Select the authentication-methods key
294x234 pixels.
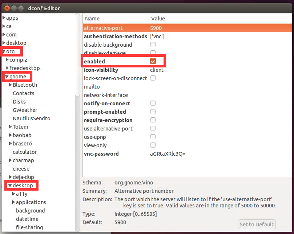pyautogui.click(x=116, y=36)
